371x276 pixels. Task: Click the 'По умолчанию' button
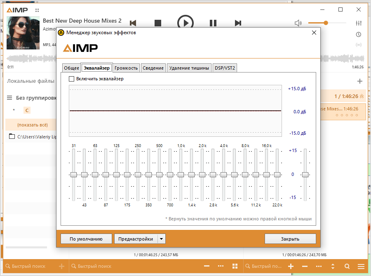coord(86,239)
